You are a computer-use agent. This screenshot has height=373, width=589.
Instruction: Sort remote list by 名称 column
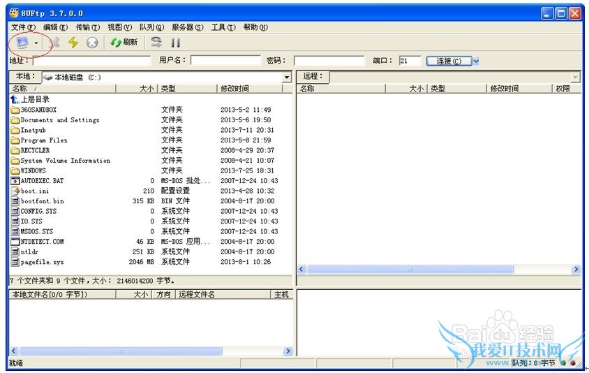tap(341, 89)
